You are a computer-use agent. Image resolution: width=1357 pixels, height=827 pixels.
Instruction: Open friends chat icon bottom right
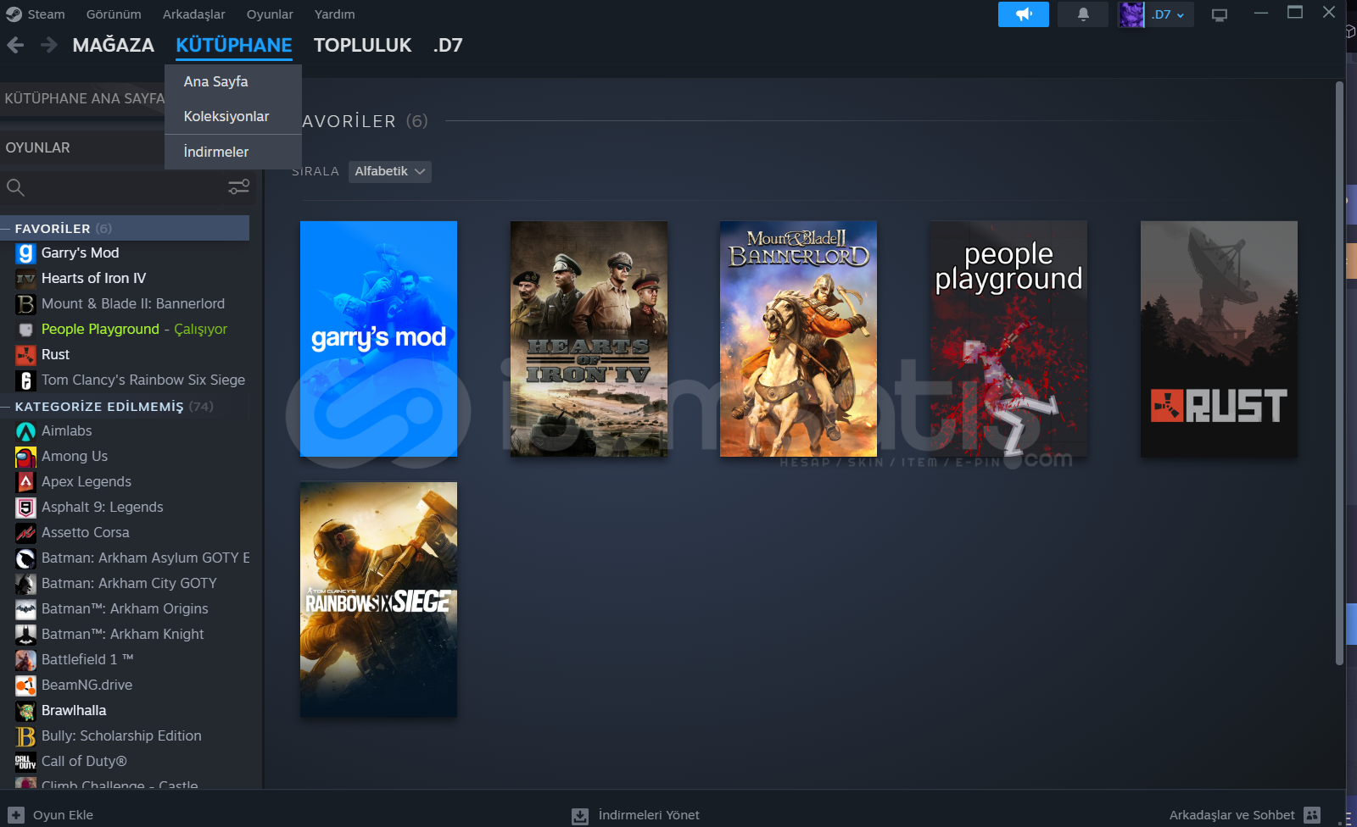click(1312, 814)
